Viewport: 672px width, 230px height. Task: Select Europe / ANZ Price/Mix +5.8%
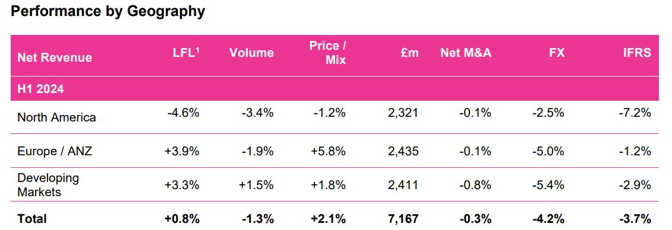[x=329, y=151]
